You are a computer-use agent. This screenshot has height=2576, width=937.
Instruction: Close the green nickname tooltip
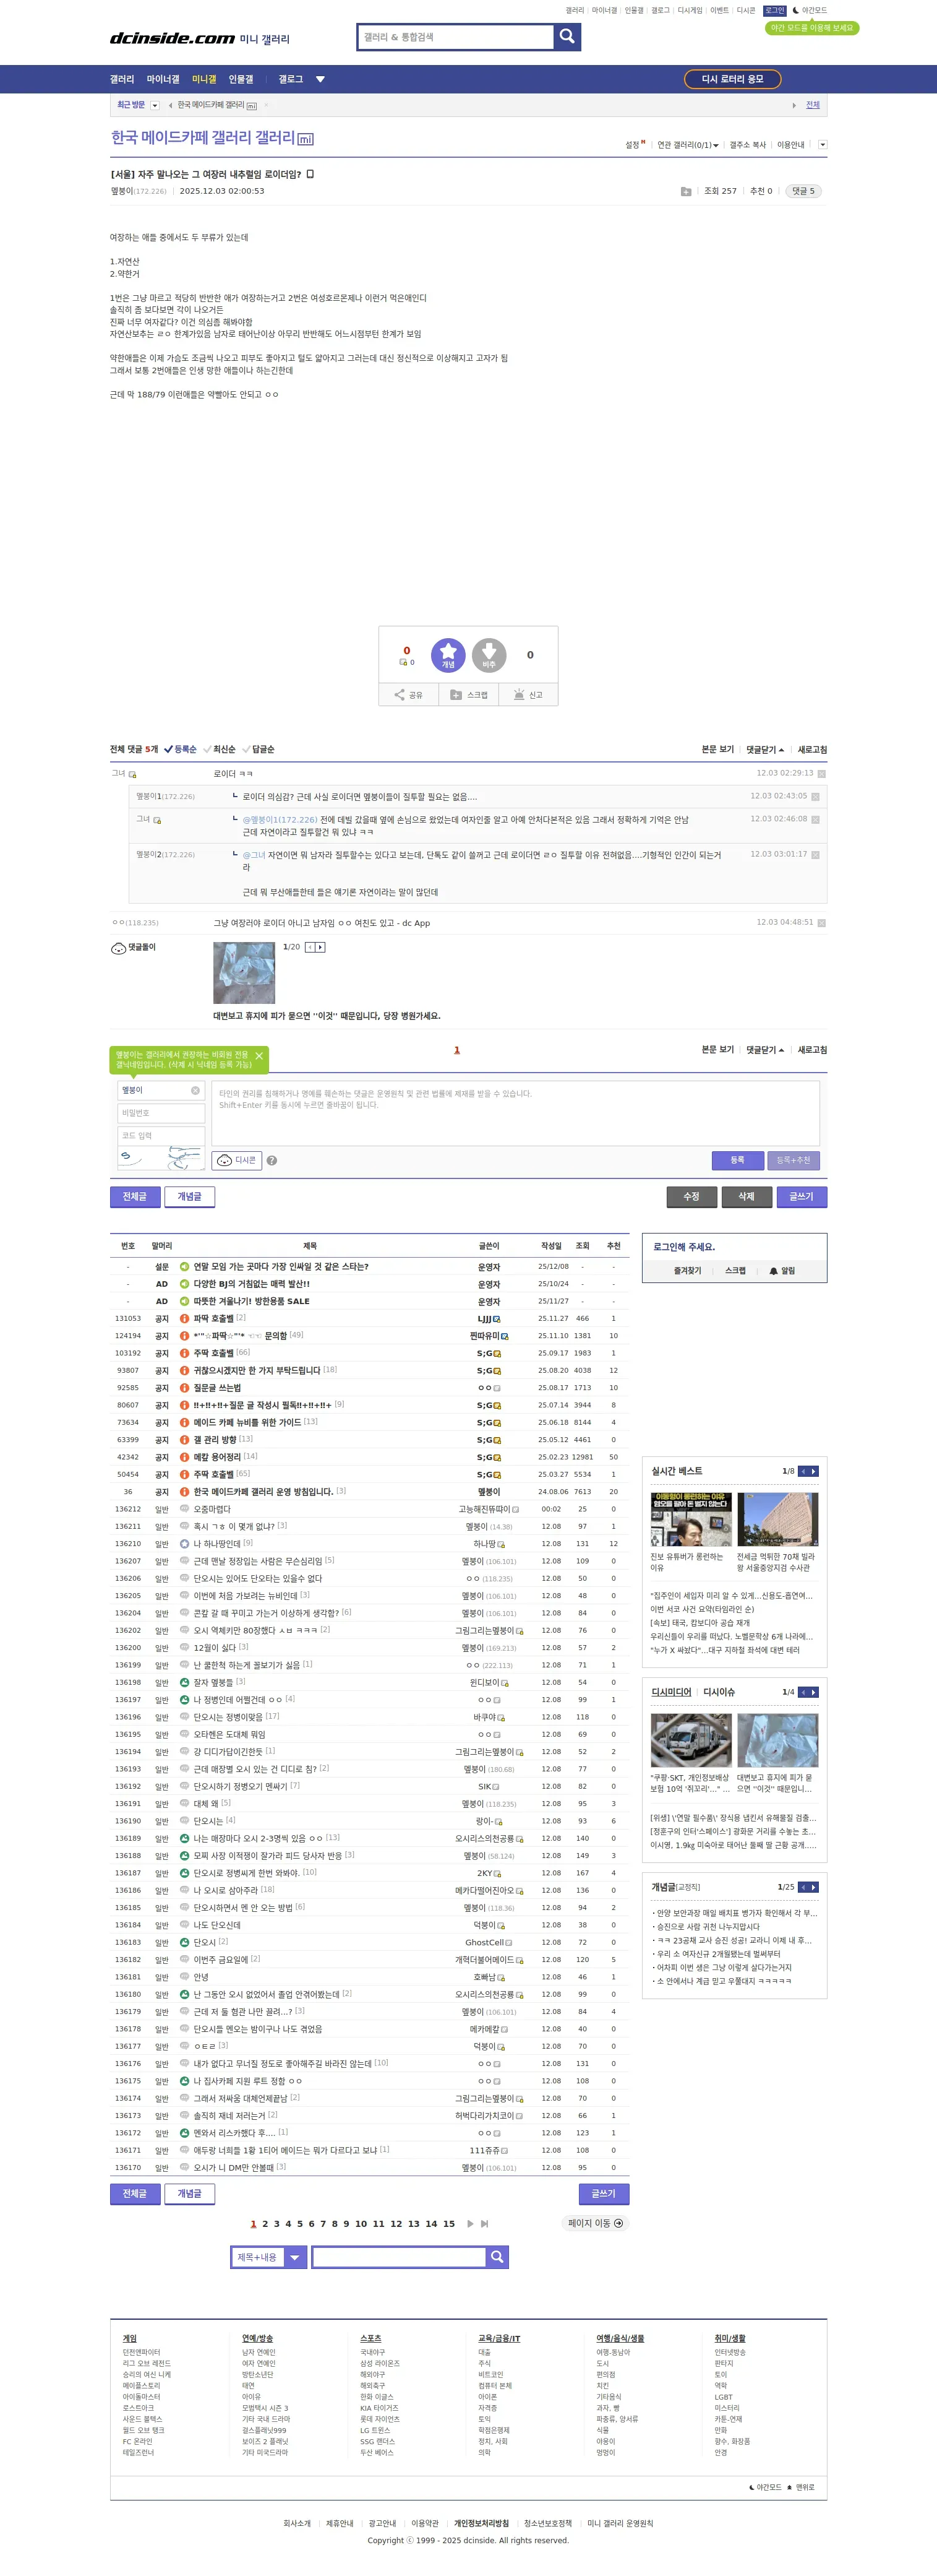tap(260, 1056)
